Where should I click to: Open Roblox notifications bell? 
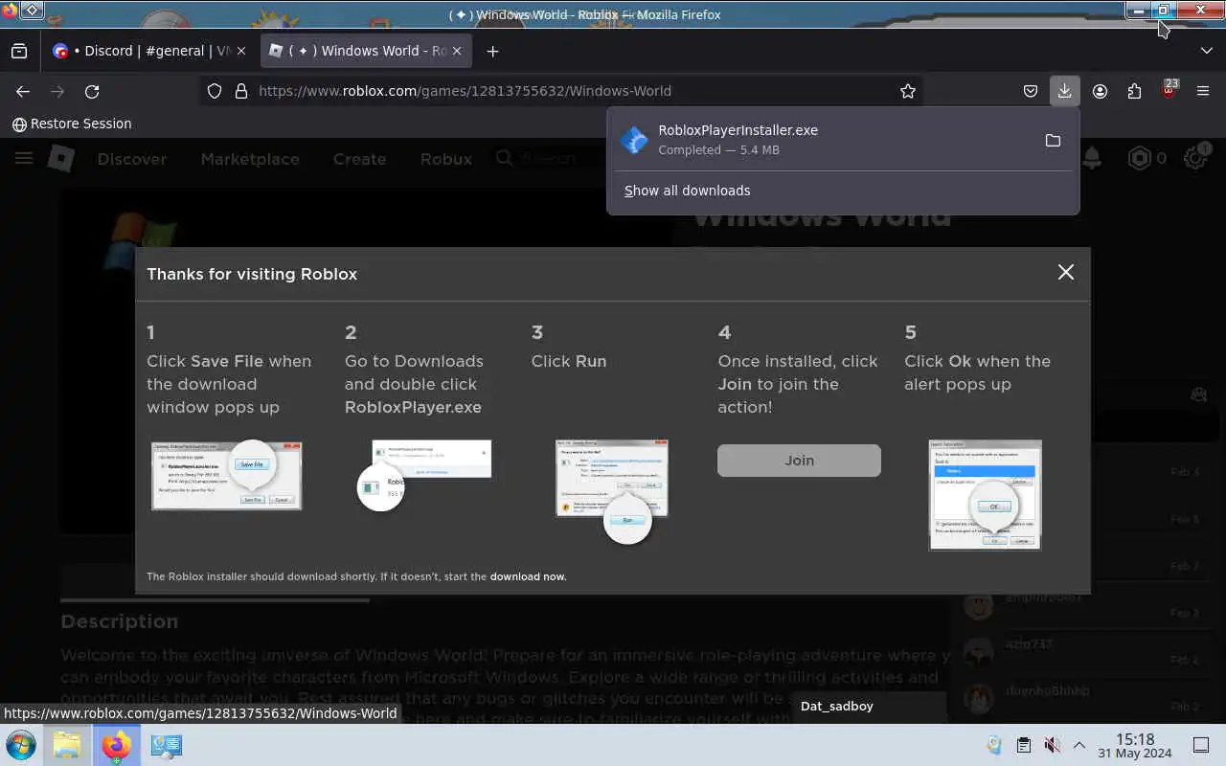(1091, 159)
